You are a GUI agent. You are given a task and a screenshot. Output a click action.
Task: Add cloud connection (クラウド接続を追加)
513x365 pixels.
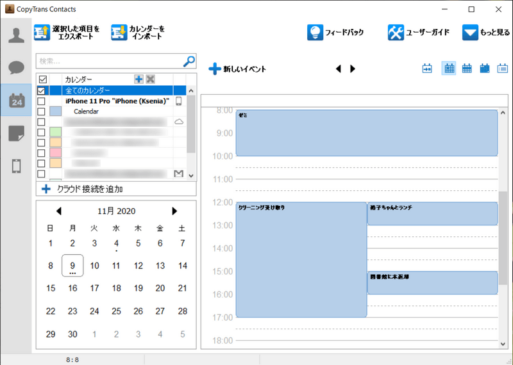(x=116, y=189)
